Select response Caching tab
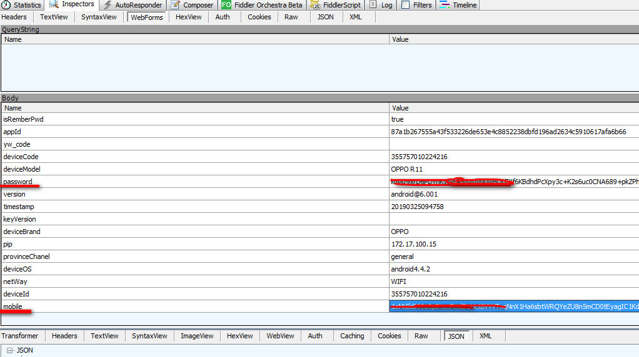 pos(352,336)
